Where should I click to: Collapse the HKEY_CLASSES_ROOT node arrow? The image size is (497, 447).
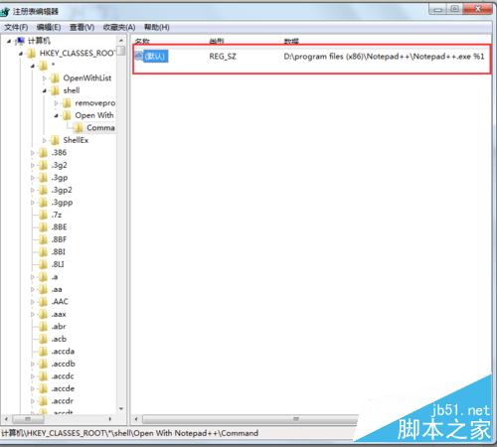pyautogui.click(x=21, y=54)
